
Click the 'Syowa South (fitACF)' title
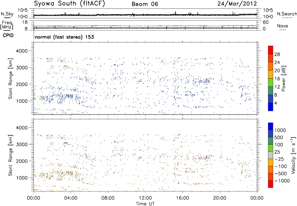click(x=69, y=3)
